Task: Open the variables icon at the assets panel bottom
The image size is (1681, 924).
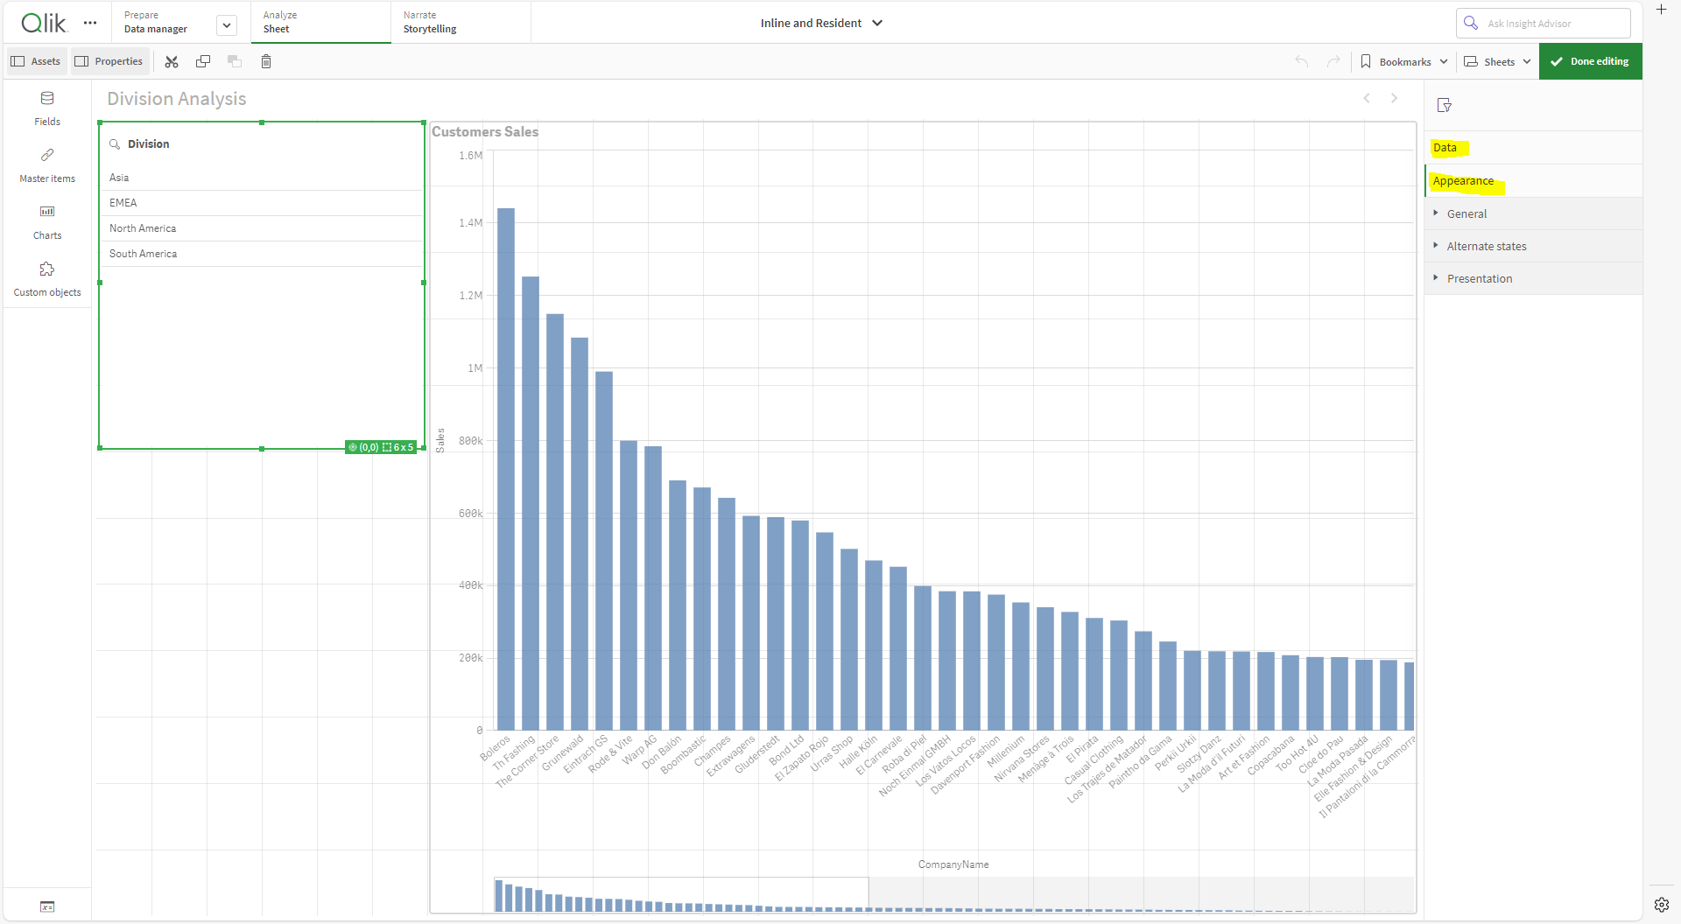Action: [x=47, y=906]
